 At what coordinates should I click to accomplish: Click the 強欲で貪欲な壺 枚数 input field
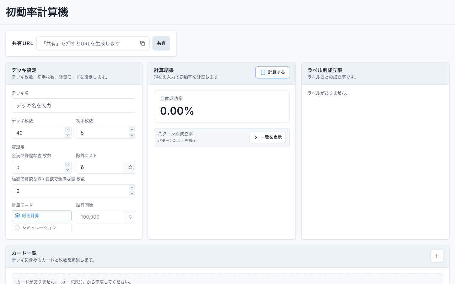pyautogui.click(x=74, y=191)
